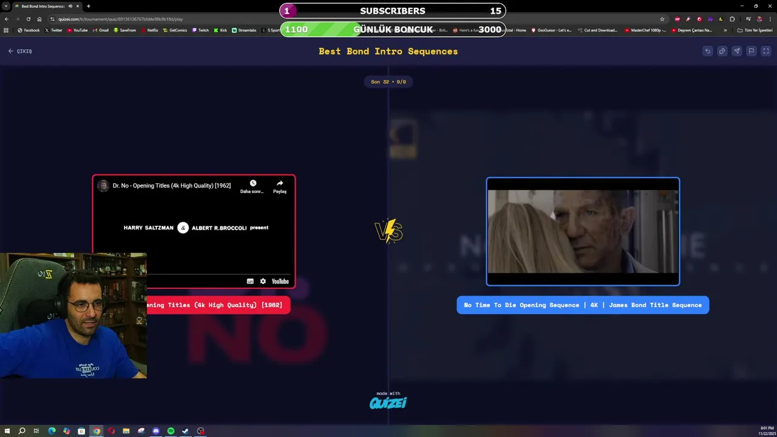Open Discord from taskbar

coord(156,431)
